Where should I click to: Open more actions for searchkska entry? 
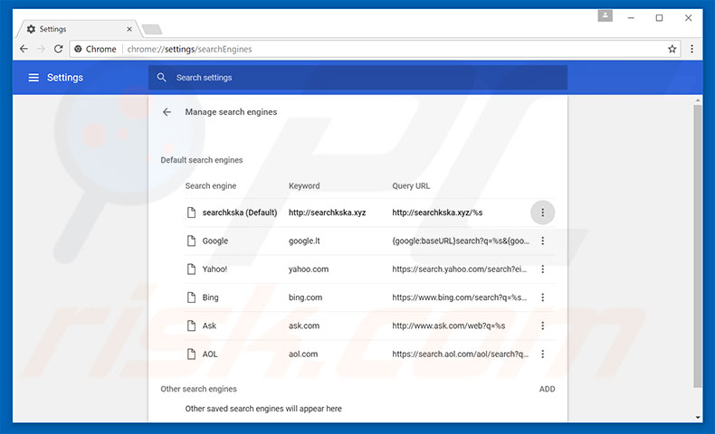[543, 212]
